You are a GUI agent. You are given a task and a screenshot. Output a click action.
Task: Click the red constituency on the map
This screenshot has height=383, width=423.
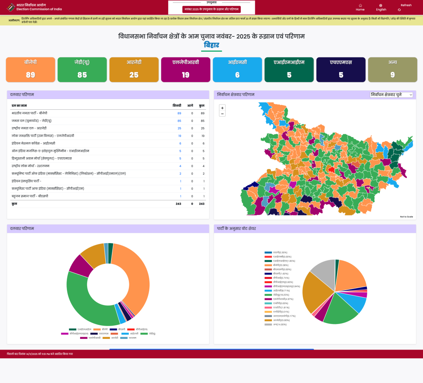pos(331,169)
